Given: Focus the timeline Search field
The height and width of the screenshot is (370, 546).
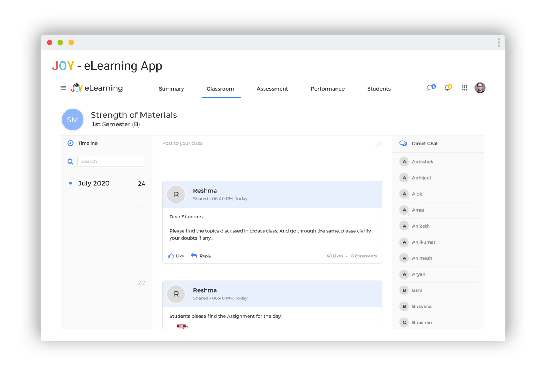Looking at the screenshot, I should [111, 161].
